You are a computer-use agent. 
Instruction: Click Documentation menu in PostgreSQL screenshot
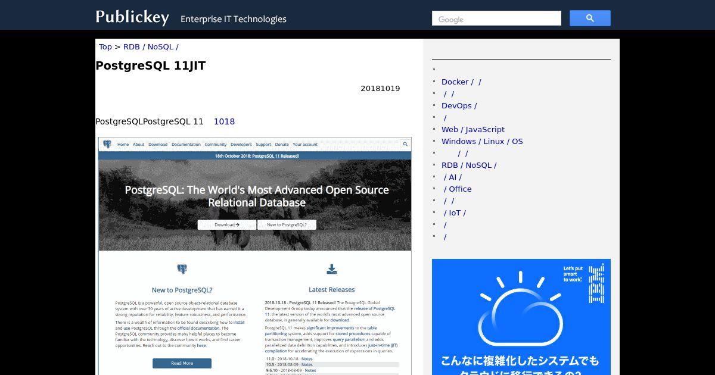186,145
